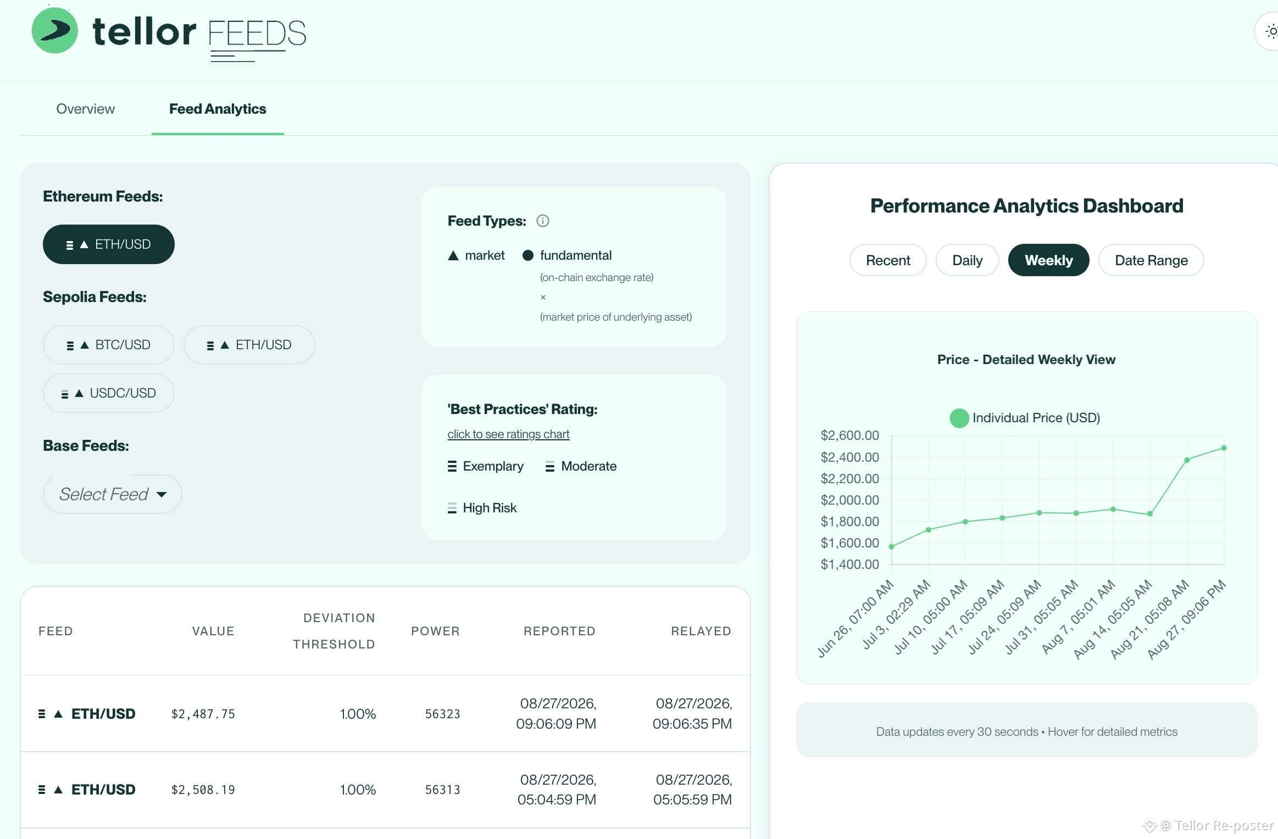Select the Sepolia BTC/USD feed
Image resolution: width=1278 pixels, height=839 pixels.
coord(109,345)
